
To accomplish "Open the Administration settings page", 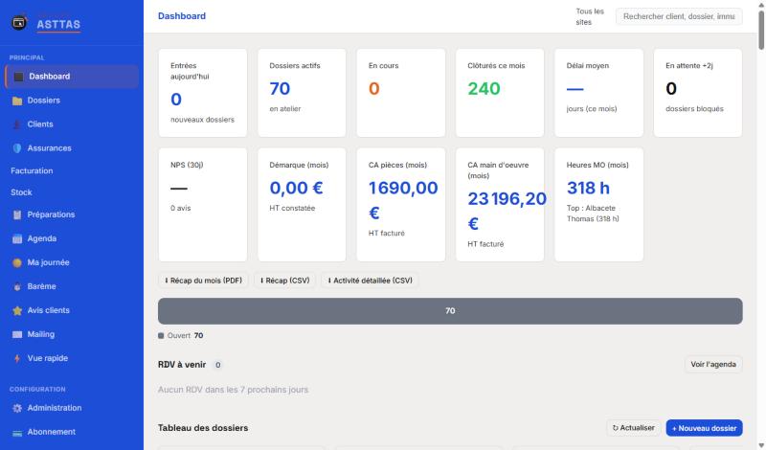I will click(71, 408).
